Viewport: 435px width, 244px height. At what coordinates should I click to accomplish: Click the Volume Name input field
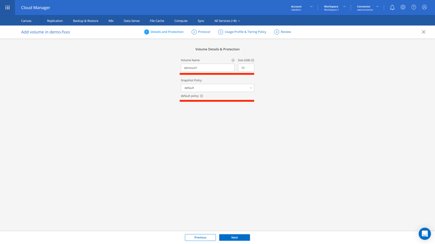207,68
